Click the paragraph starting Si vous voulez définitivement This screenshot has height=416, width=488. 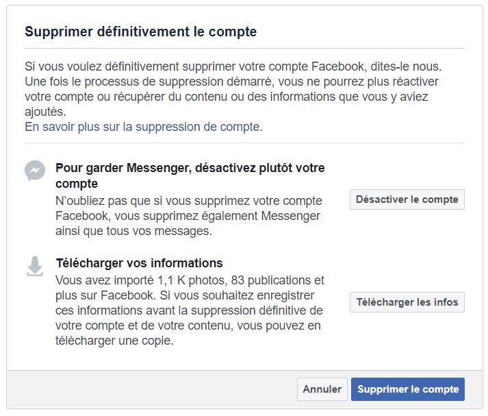[233, 89]
